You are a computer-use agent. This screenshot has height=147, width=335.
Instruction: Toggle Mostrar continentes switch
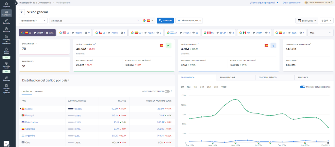pyautogui.click(x=167, y=91)
